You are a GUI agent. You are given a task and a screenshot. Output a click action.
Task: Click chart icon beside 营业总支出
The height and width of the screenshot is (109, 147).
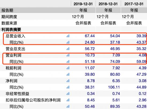[x=68, y=49]
